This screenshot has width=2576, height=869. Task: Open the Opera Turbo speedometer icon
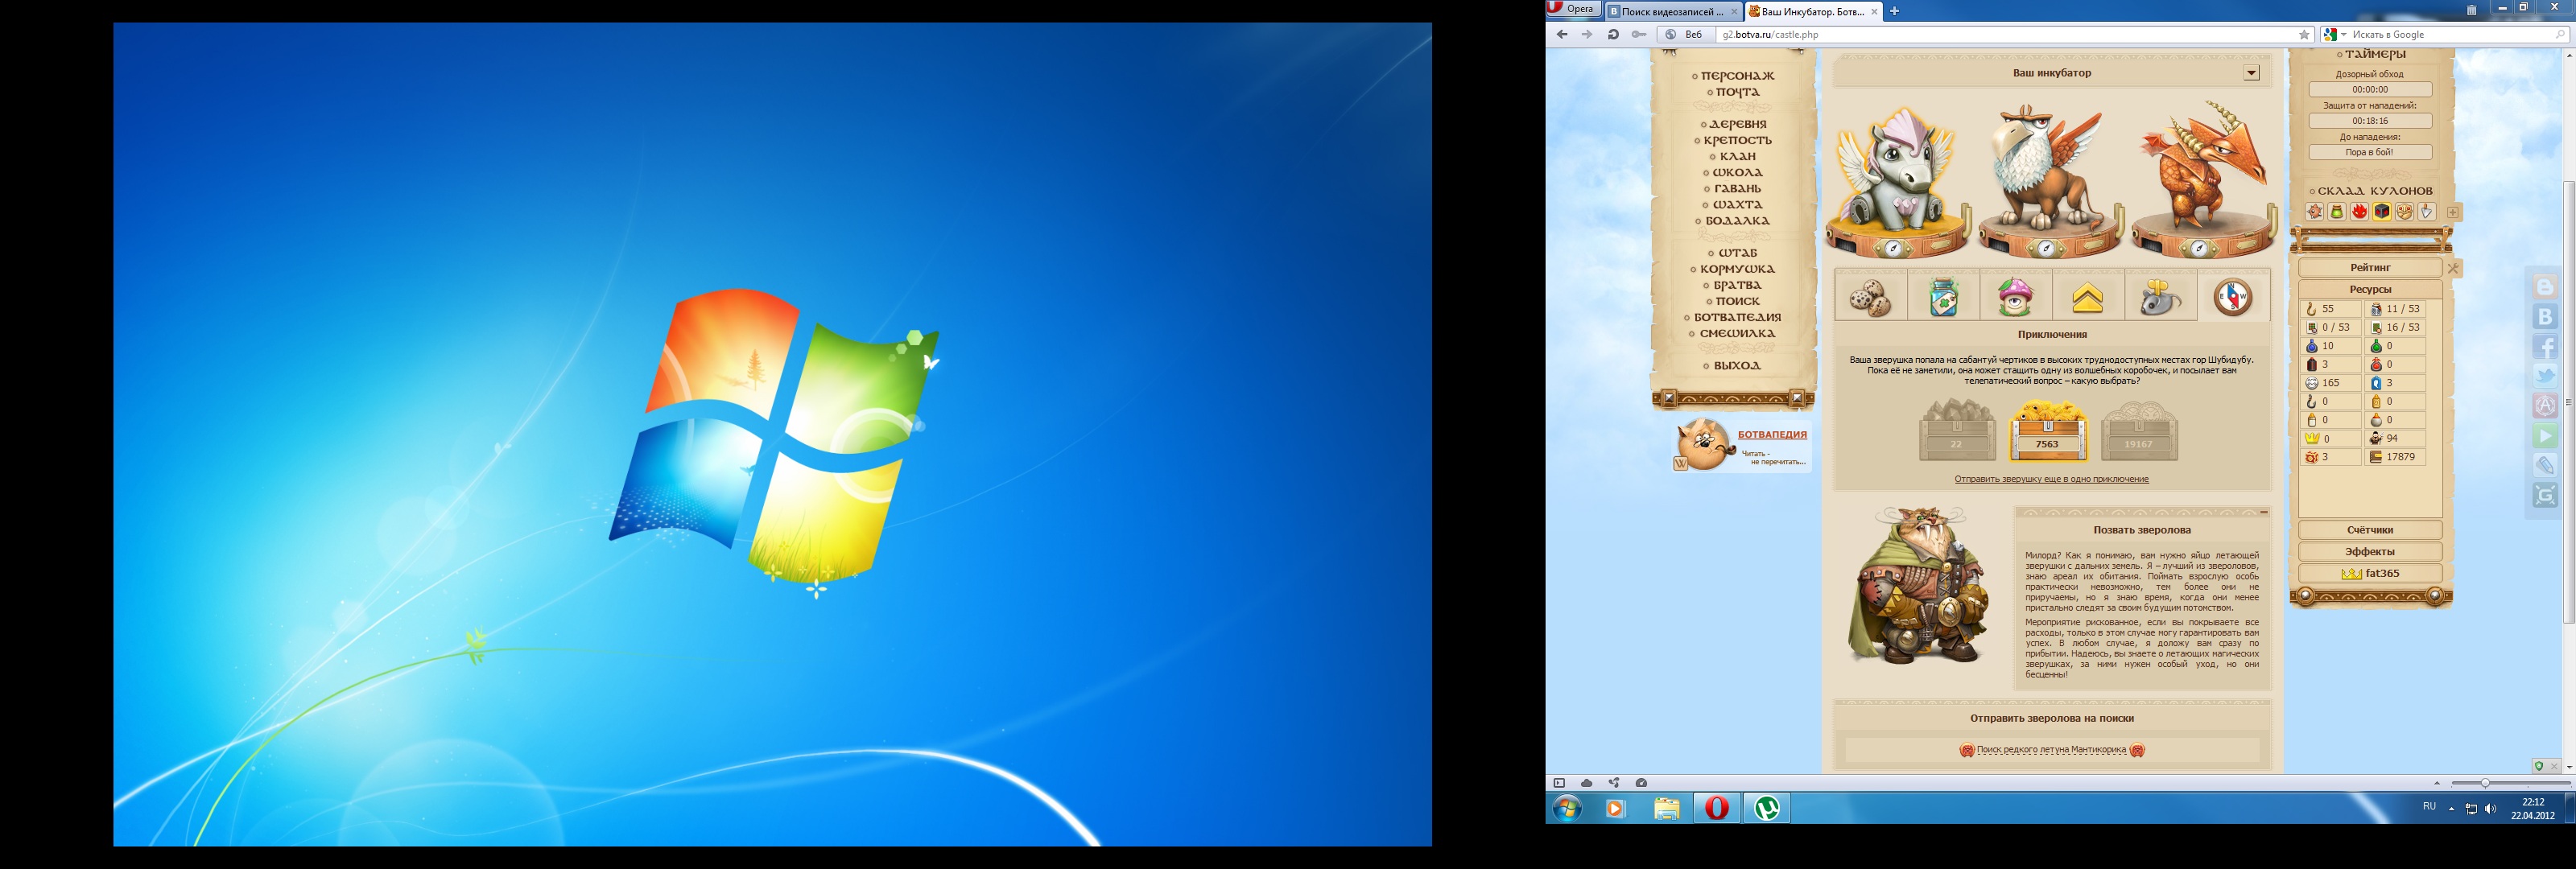(1641, 783)
